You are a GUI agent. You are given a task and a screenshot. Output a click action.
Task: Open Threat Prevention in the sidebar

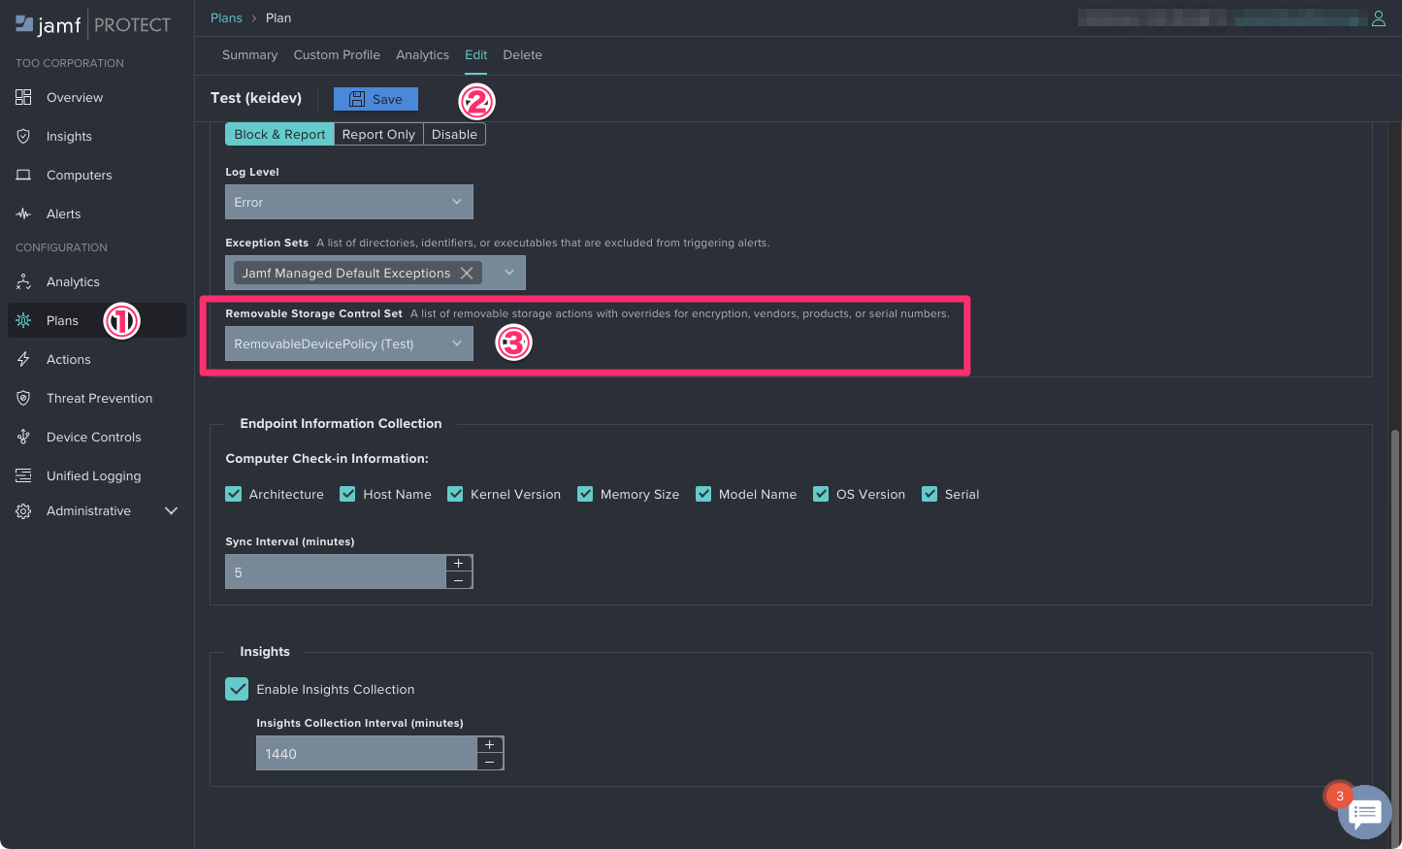[99, 398]
